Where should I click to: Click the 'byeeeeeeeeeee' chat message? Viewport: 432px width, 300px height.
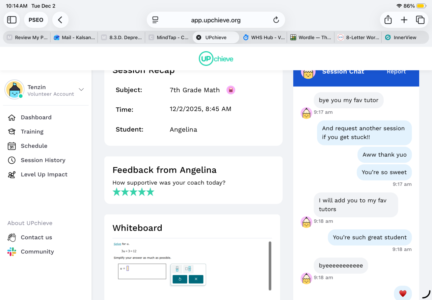tap(341, 266)
